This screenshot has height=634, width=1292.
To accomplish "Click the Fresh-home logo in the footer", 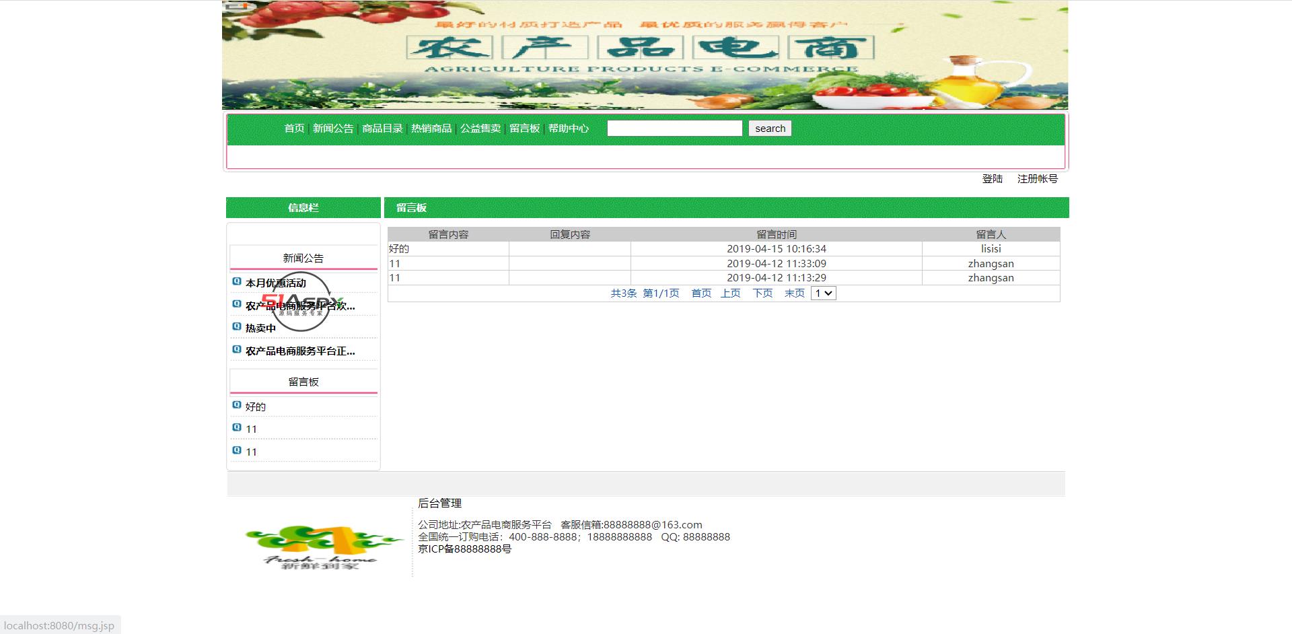I will point(322,547).
